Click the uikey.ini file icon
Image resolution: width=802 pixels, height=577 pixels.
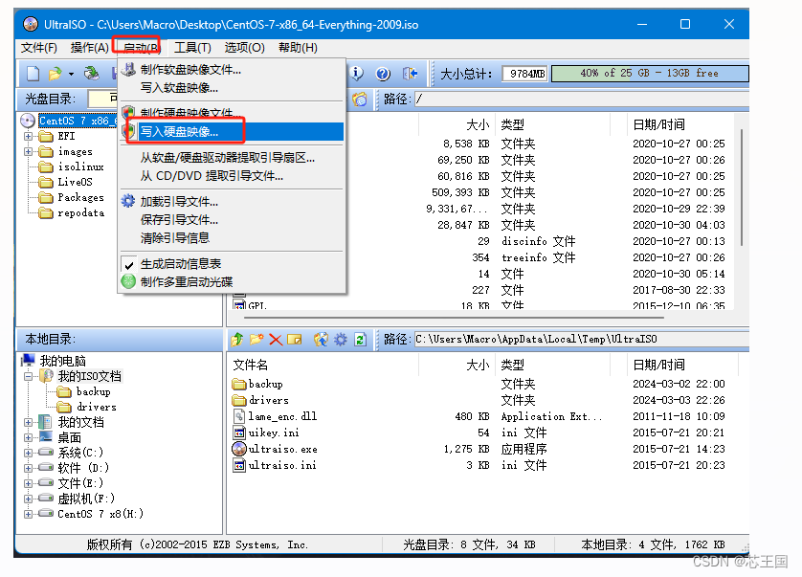click(239, 433)
